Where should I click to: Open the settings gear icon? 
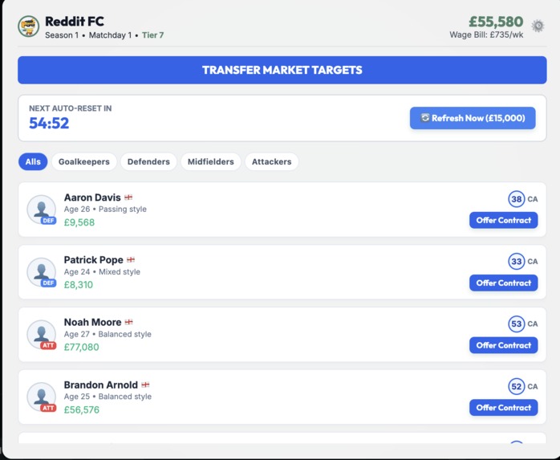538,26
